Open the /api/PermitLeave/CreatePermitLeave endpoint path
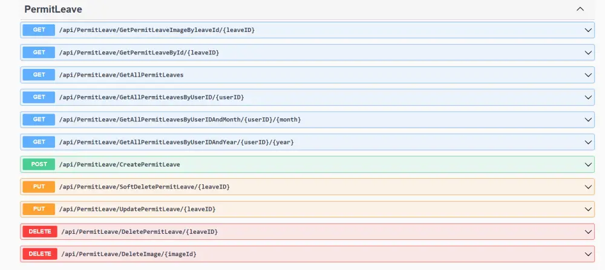605x270 pixels. point(120,164)
